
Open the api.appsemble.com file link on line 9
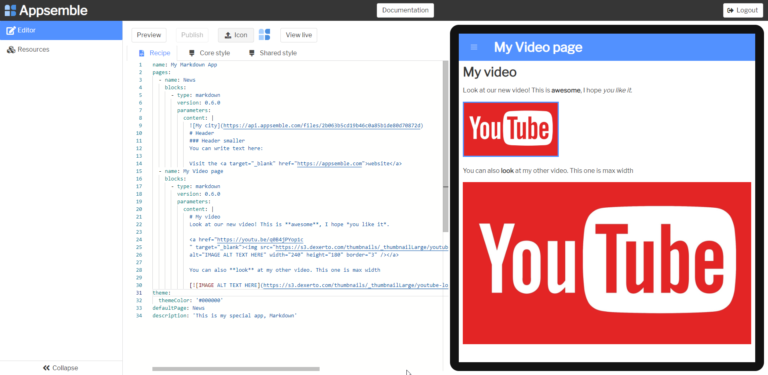coord(322,126)
